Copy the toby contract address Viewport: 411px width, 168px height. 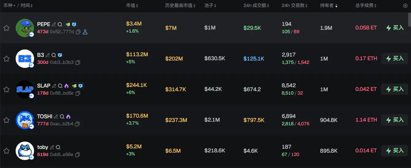point(77,155)
